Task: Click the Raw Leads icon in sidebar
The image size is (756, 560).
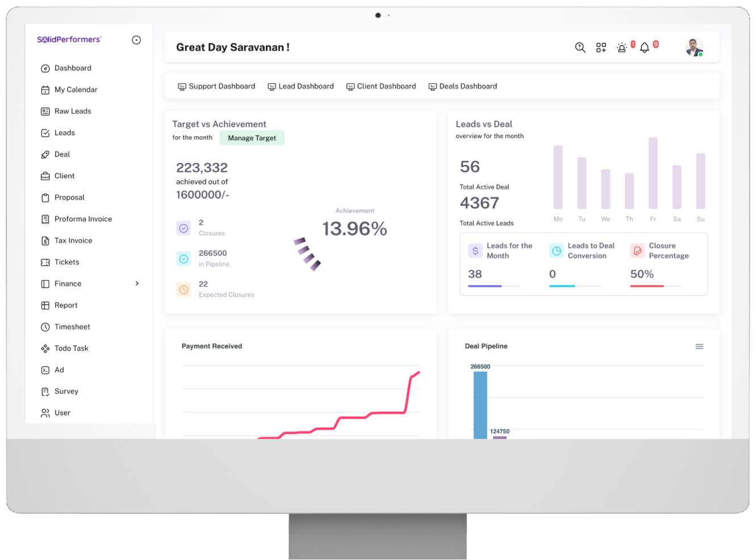Action: (45, 111)
